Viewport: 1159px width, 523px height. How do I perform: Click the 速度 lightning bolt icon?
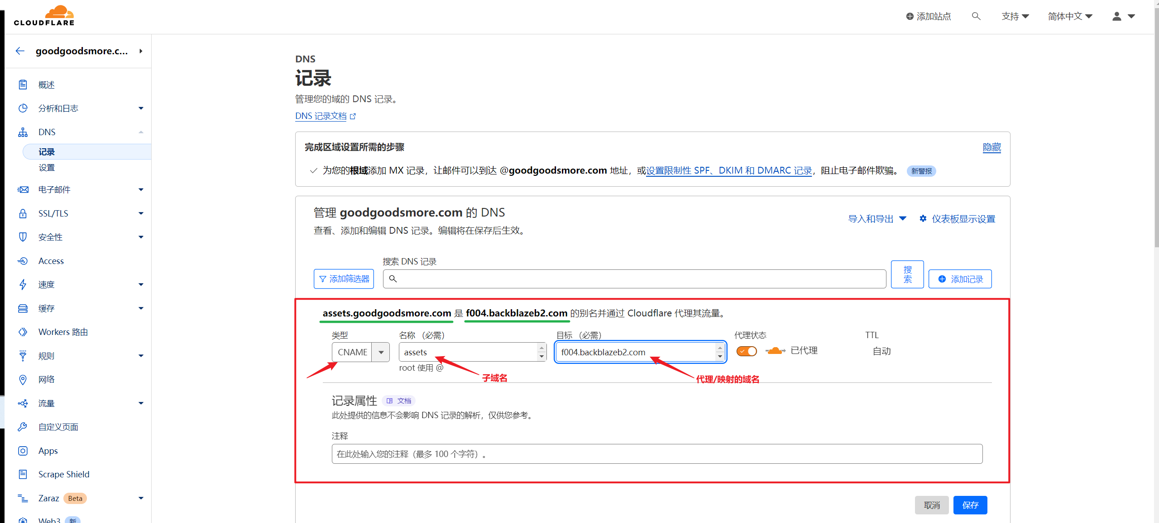click(x=23, y=284)
